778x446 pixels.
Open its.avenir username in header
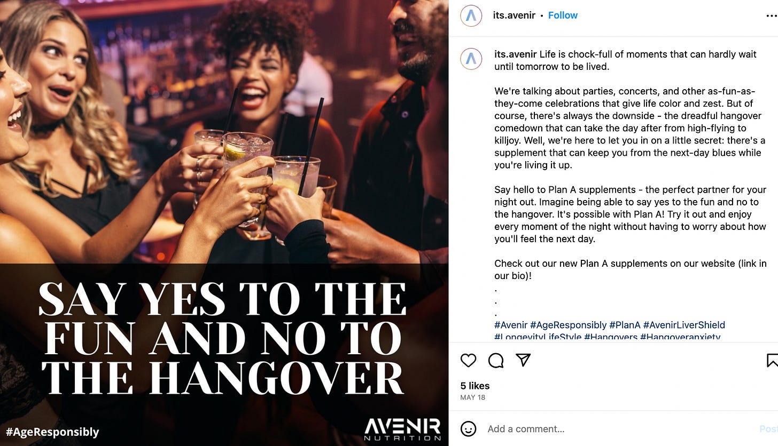click(514, 15)
